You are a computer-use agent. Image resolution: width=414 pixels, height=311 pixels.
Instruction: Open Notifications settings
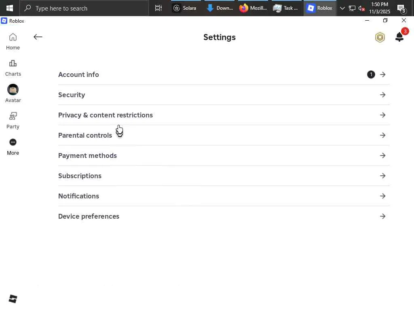pos(78,196)
